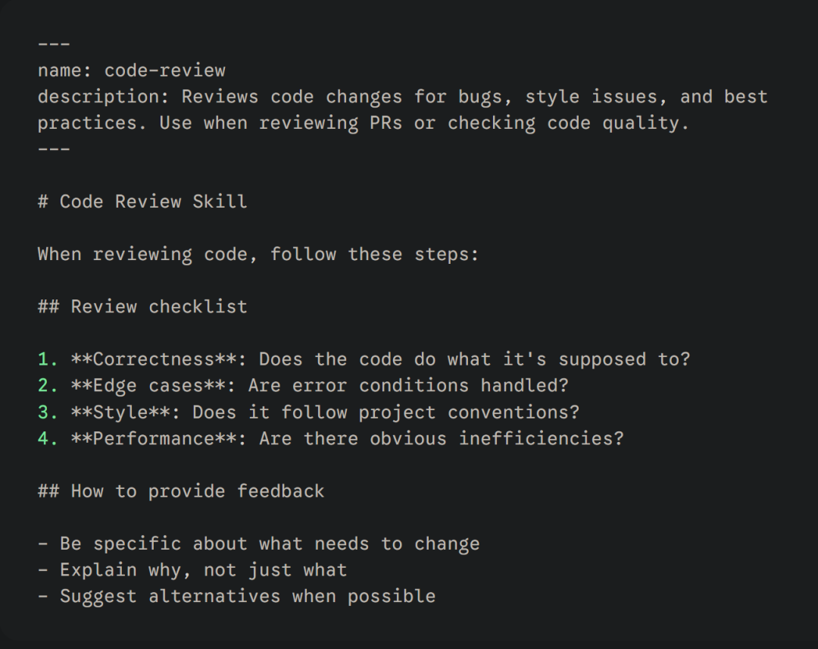818x649 pixels.
Task: Click the '**Performance**' bold text
Action: (x=154, y=438)
